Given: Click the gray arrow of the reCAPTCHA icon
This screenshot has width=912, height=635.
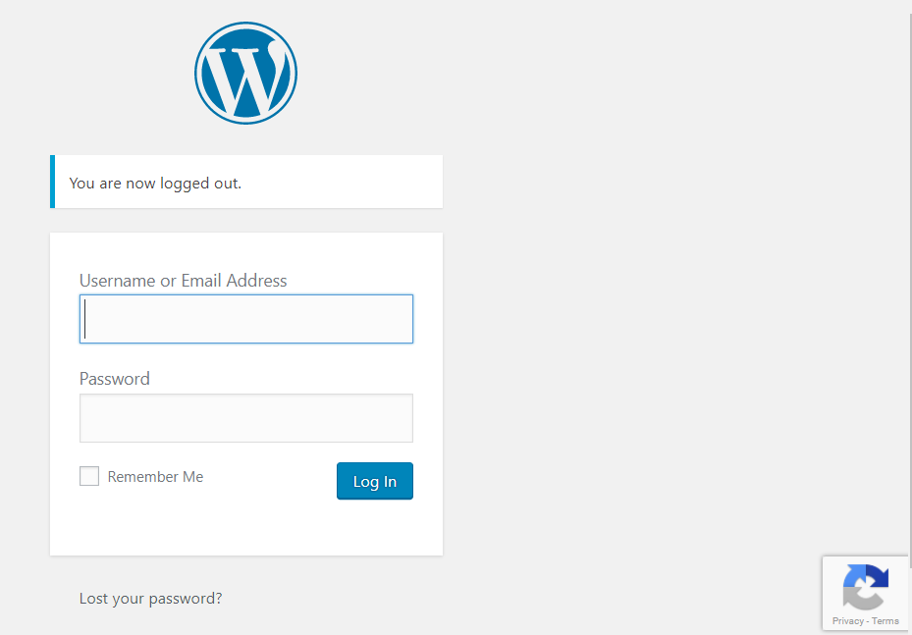Looking at the screenshot, I should pos(856,595).
